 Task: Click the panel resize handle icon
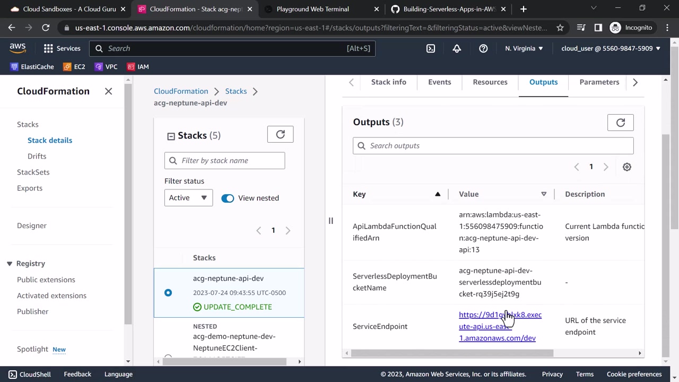pos(330,221)
